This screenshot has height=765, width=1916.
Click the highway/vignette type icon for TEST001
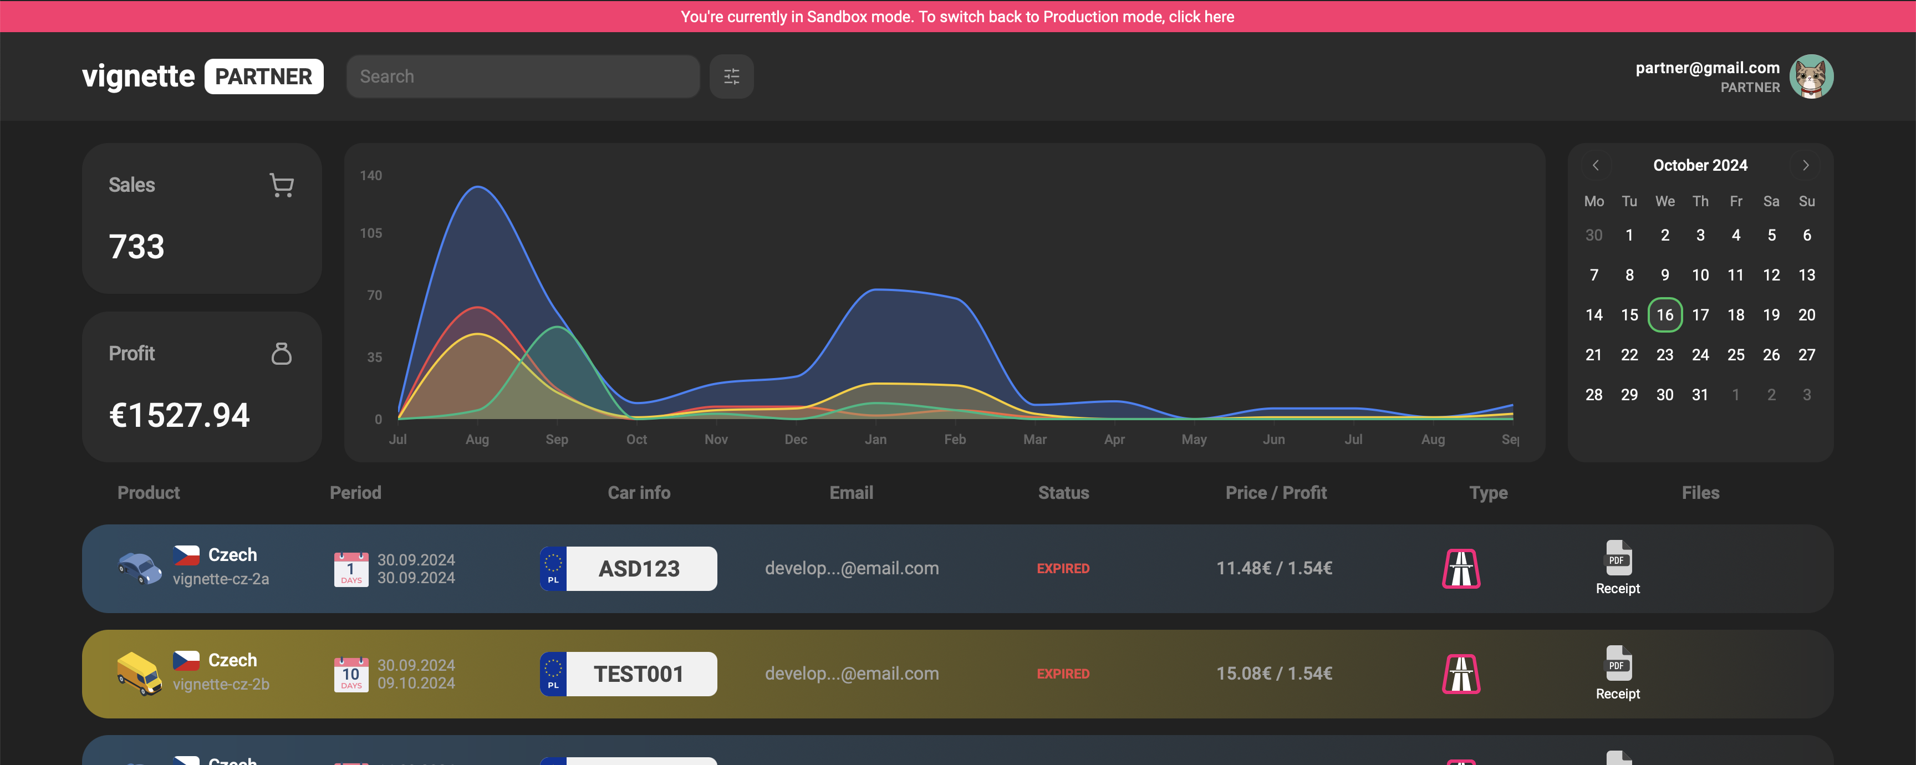tap(1463, 674)
